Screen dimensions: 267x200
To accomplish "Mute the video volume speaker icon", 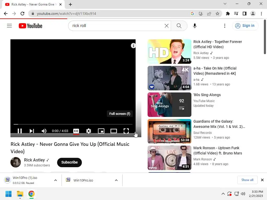I will [44, 131].
